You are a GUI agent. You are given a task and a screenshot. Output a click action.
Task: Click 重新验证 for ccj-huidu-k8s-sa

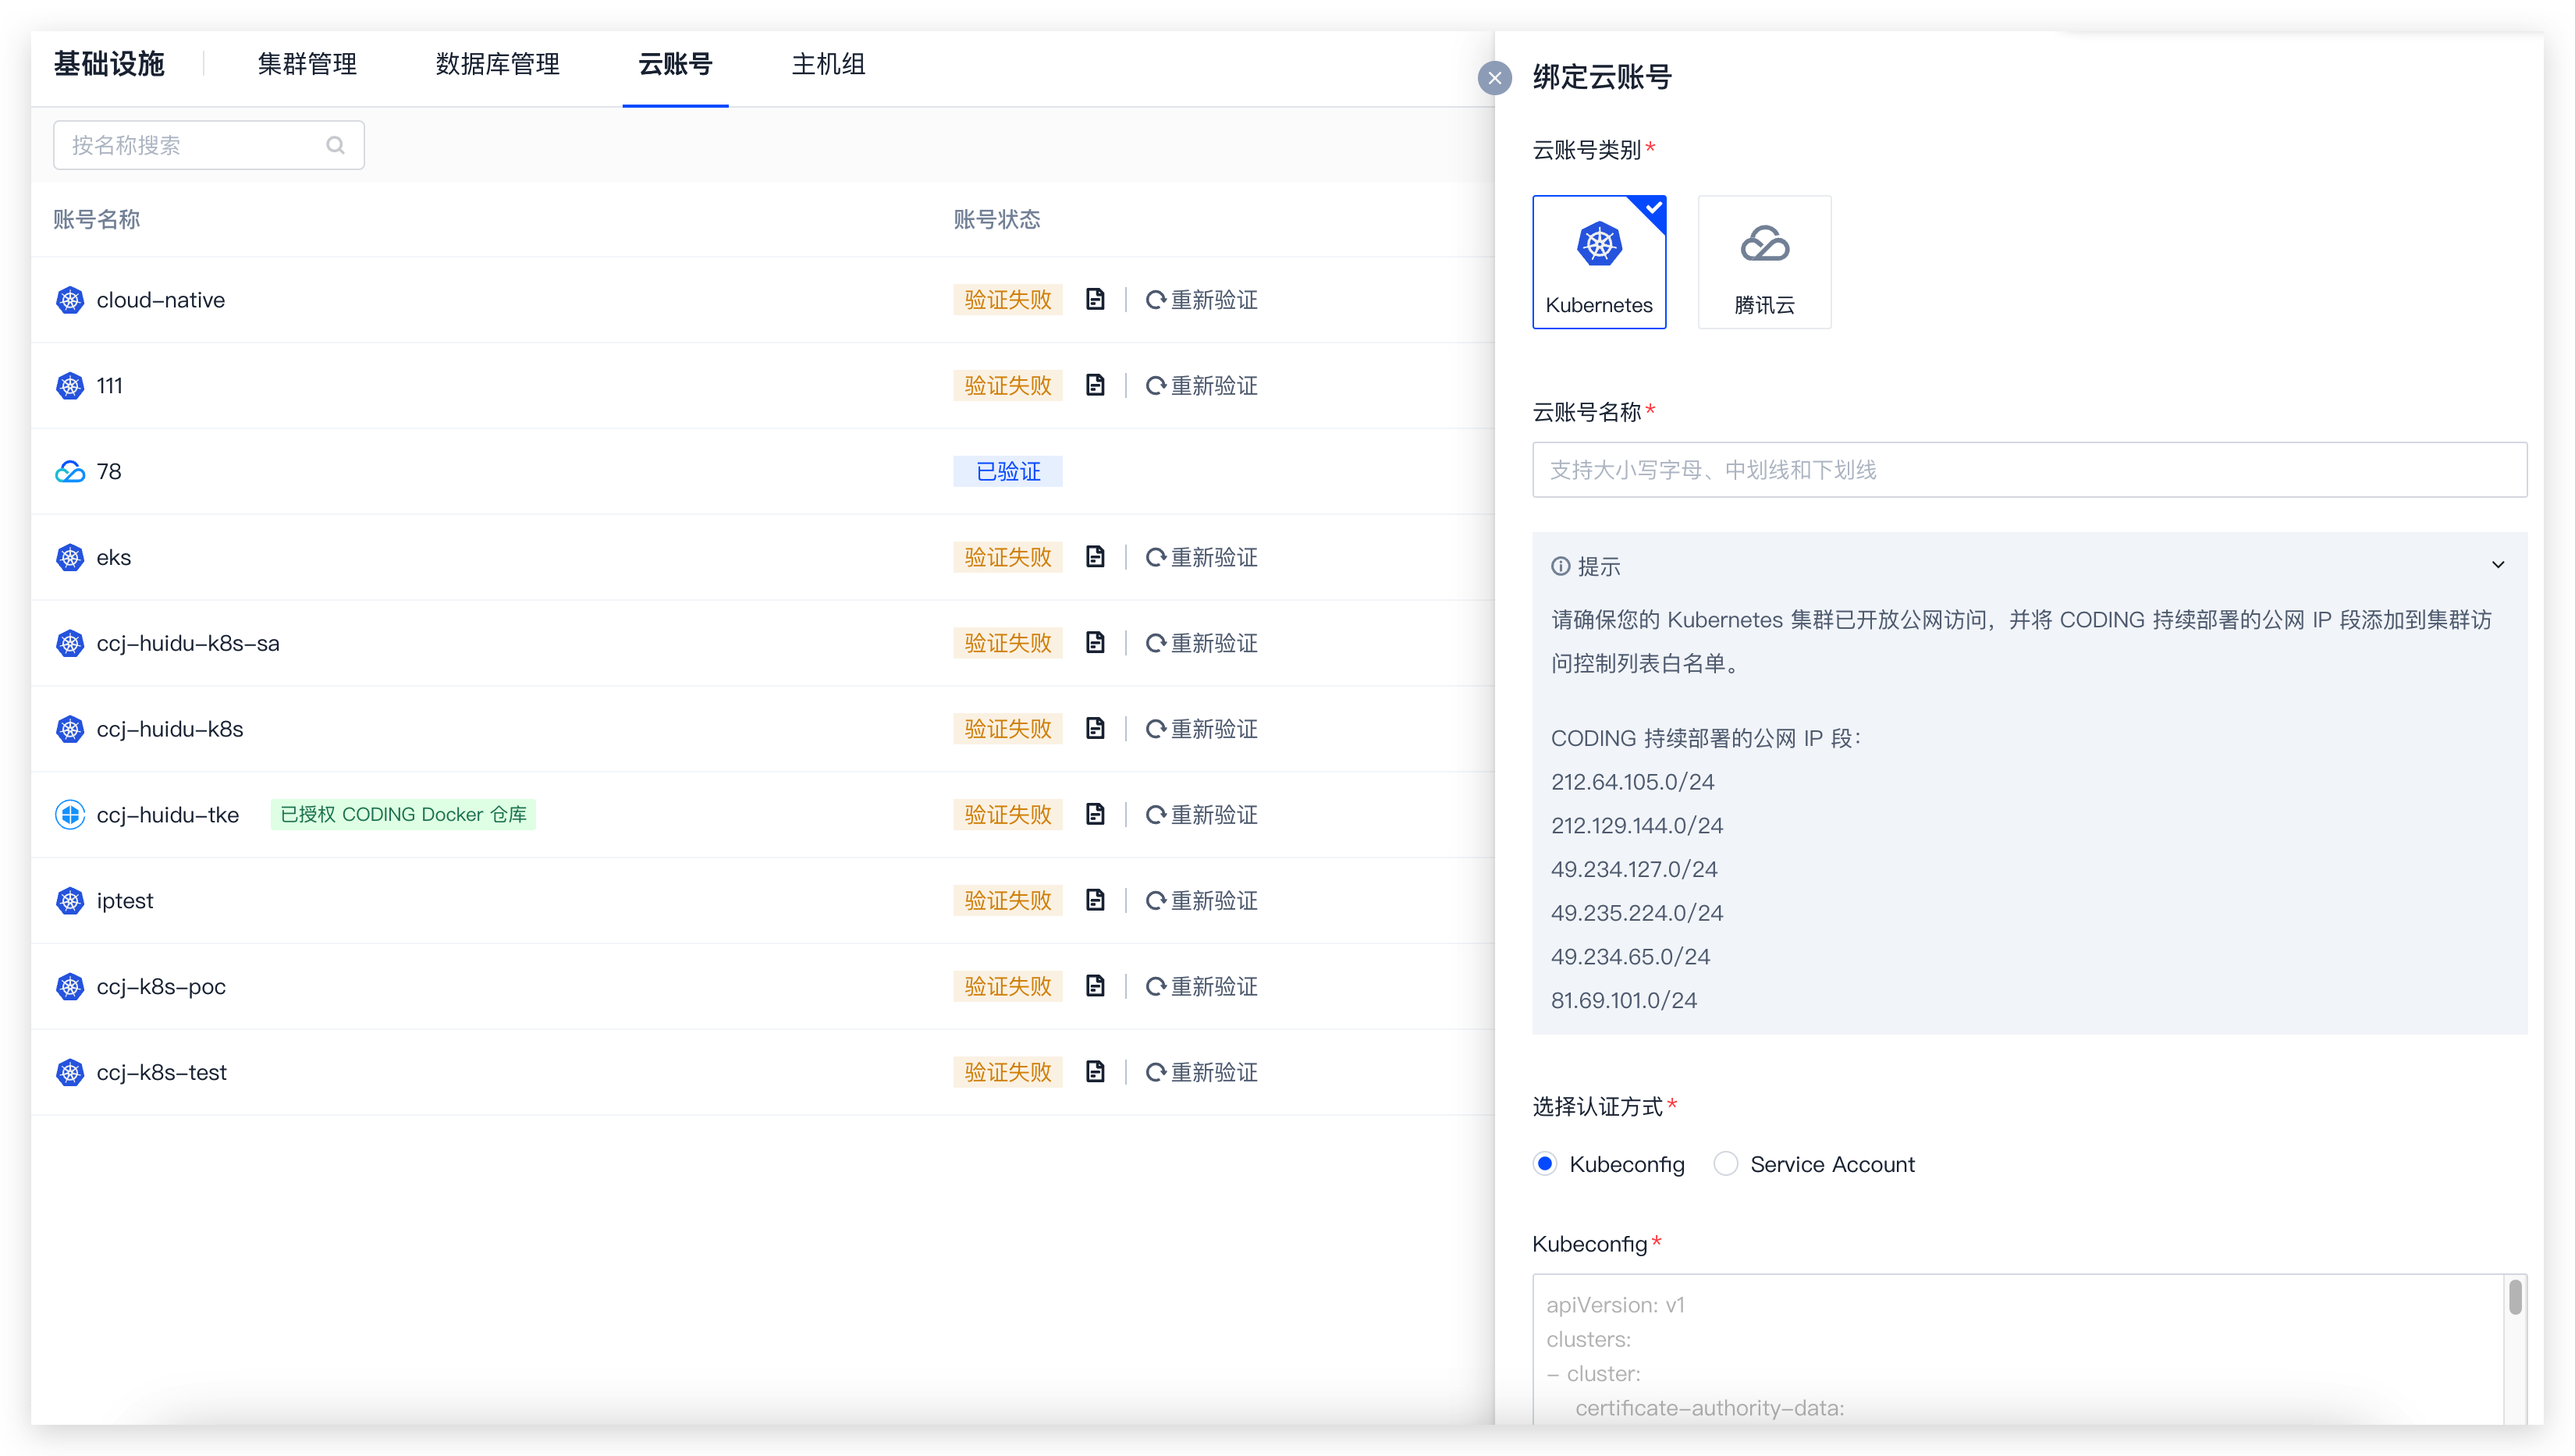1202,643
